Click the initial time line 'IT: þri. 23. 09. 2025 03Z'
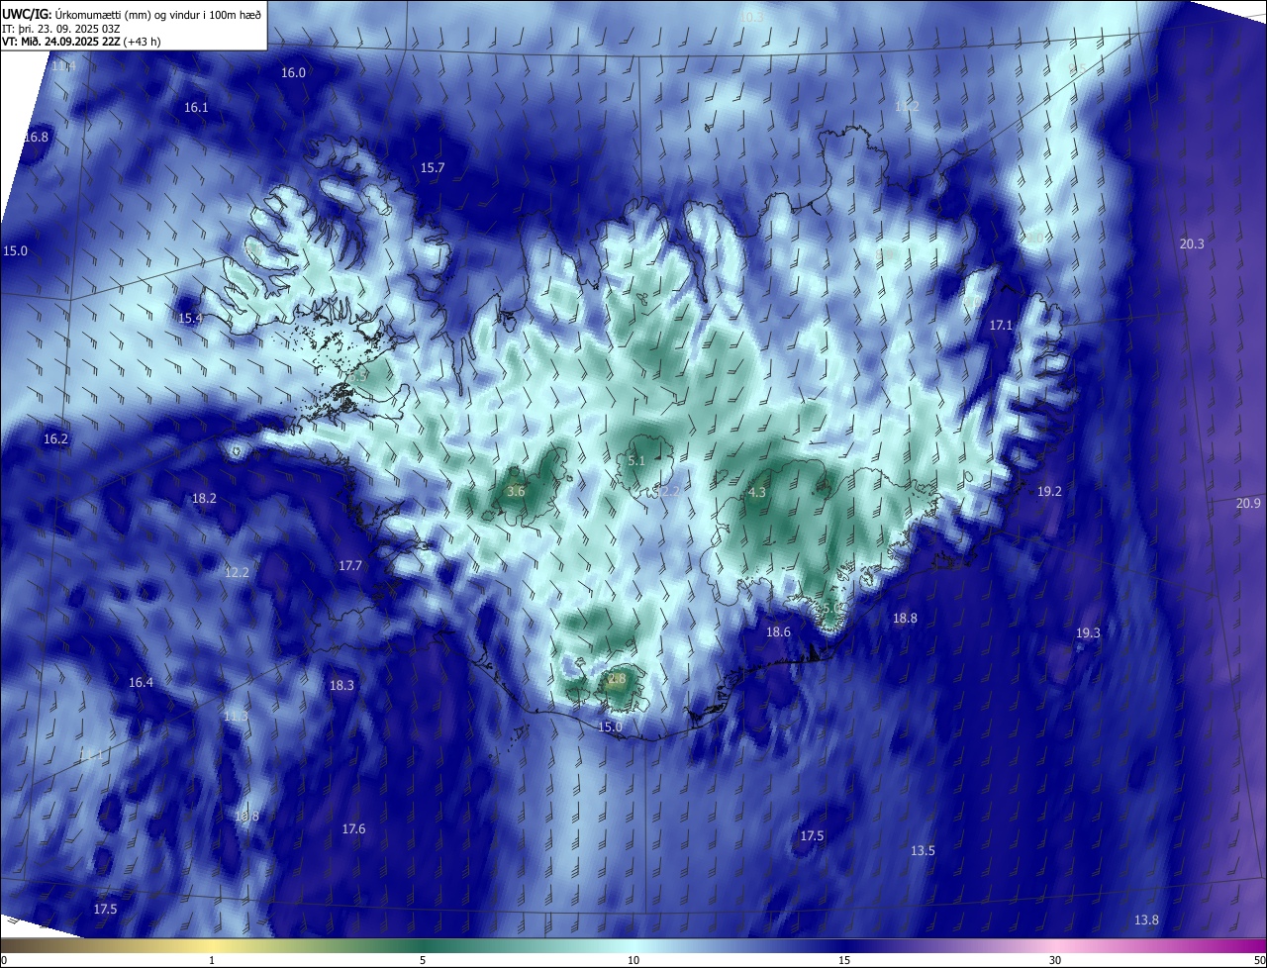This screenshot has width=1267, height=968. click(60, 28)
